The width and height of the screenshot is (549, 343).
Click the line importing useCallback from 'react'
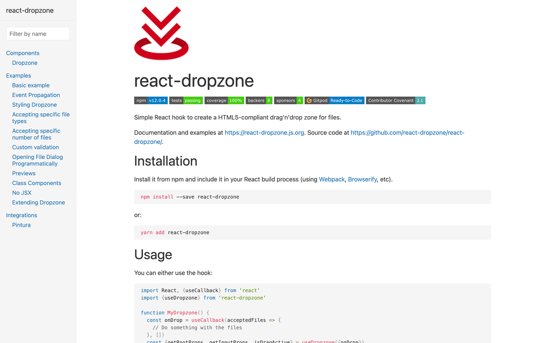click(200, 290)
